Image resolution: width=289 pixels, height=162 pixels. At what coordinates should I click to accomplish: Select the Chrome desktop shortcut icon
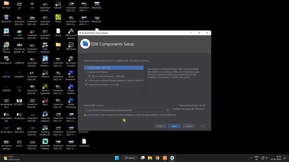tap(6, 48)
